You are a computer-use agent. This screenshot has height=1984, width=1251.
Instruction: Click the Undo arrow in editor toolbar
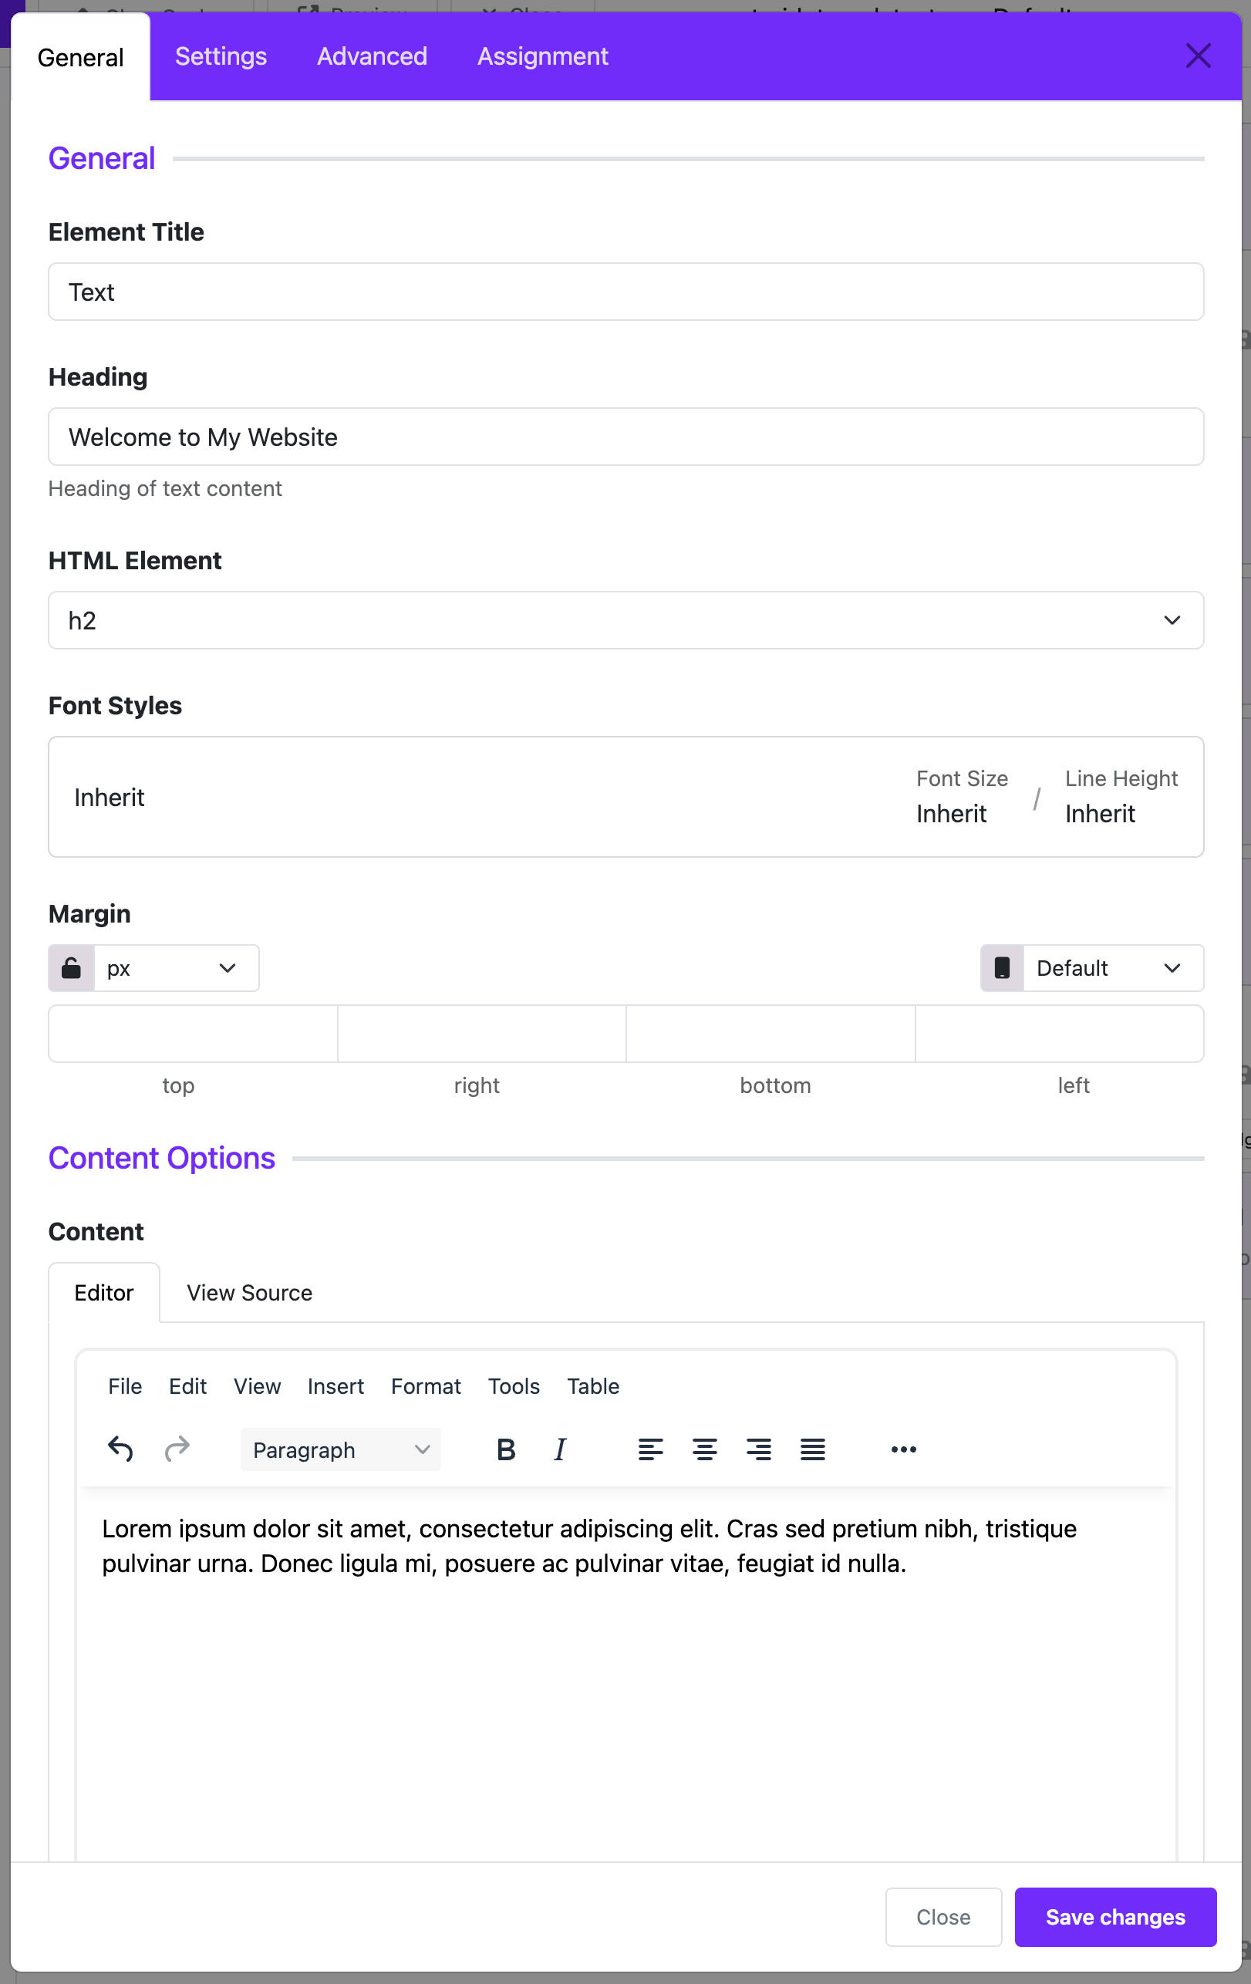(120, 1449)
